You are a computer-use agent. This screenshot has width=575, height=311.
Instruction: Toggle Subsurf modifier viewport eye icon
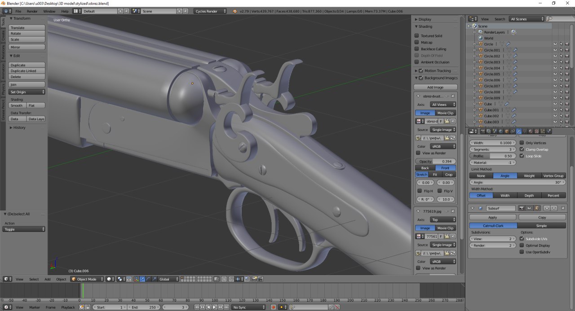click(x=529, y=208)
